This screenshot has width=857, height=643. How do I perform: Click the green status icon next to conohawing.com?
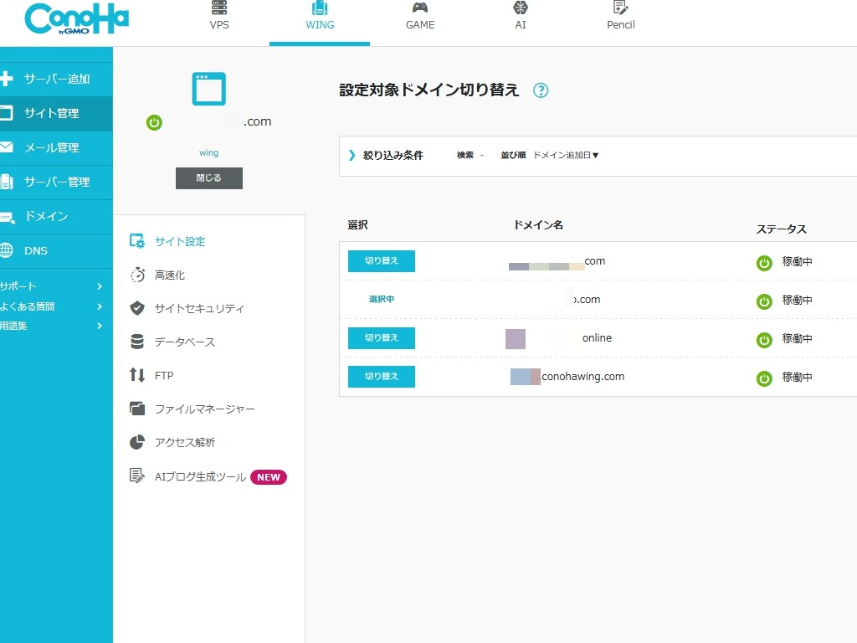(x=764, y=377)
